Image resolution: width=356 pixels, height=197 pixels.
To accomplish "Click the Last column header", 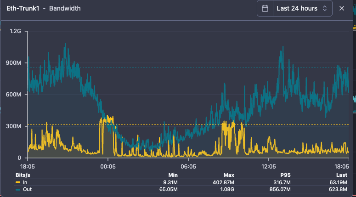I will [342, 175].
